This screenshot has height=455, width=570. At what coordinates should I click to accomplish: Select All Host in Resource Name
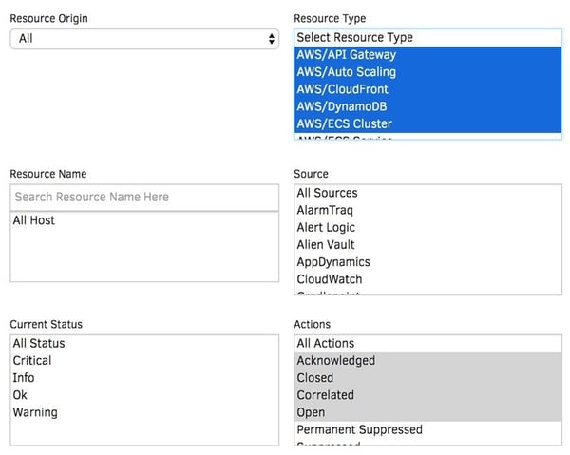[144, 220]
